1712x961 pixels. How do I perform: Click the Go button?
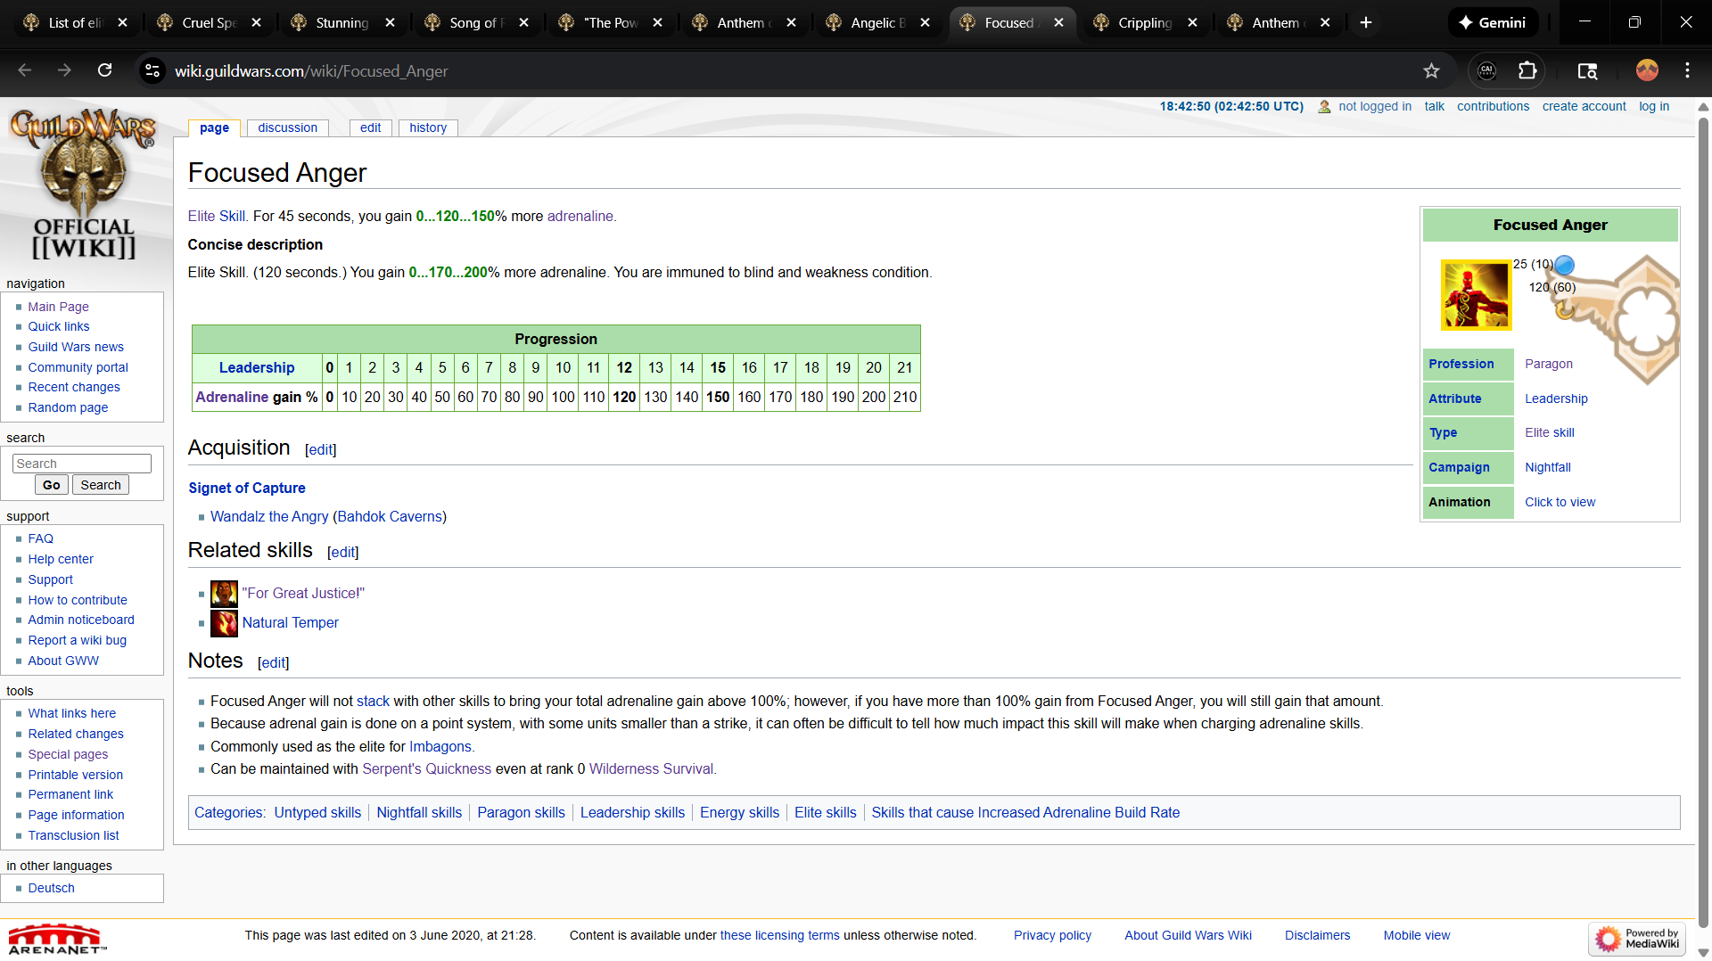(52, 485)
